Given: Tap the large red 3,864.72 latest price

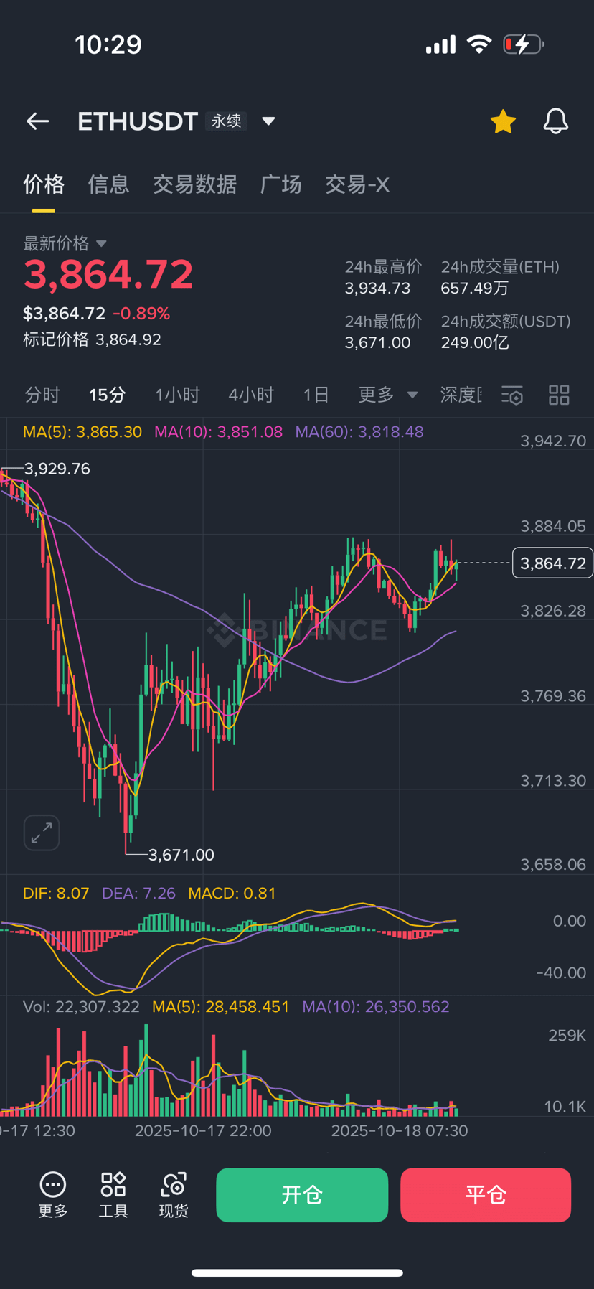Looking at the screenshot, I should tap(108, 275).
